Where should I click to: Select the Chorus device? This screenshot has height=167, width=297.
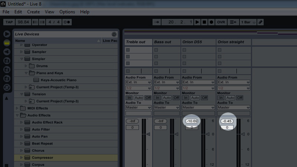tap(38, 151)
